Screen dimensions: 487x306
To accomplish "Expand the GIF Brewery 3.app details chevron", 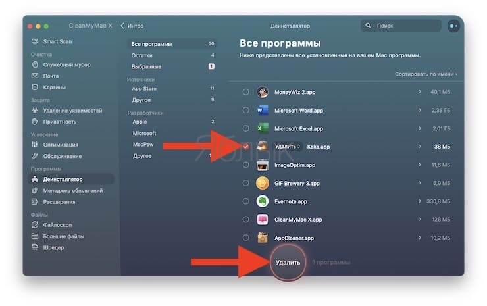I will click(x=420, y=183).
